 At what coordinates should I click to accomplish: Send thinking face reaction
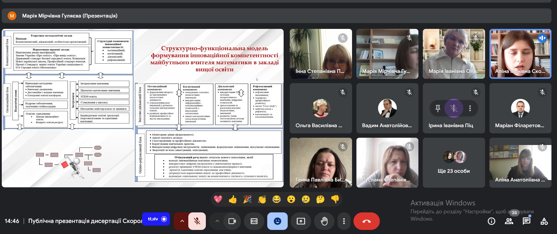tap(320, 199)
